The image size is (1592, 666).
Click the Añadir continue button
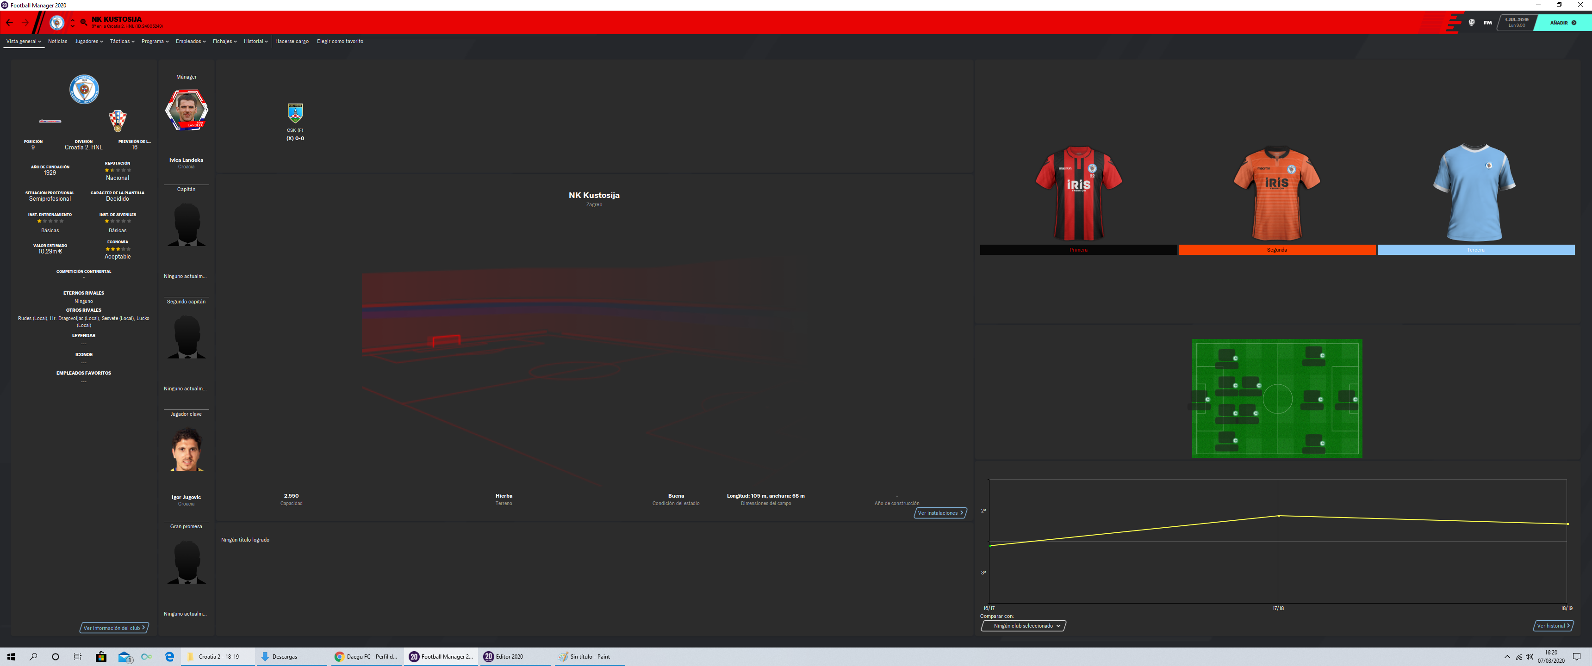click(1562, 23)
